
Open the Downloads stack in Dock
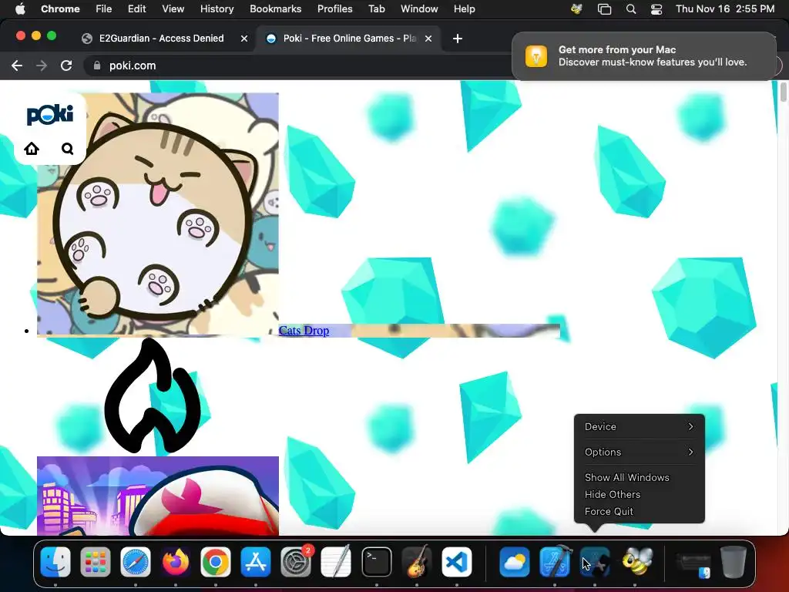pyautogui.click(x=693, y=563)
